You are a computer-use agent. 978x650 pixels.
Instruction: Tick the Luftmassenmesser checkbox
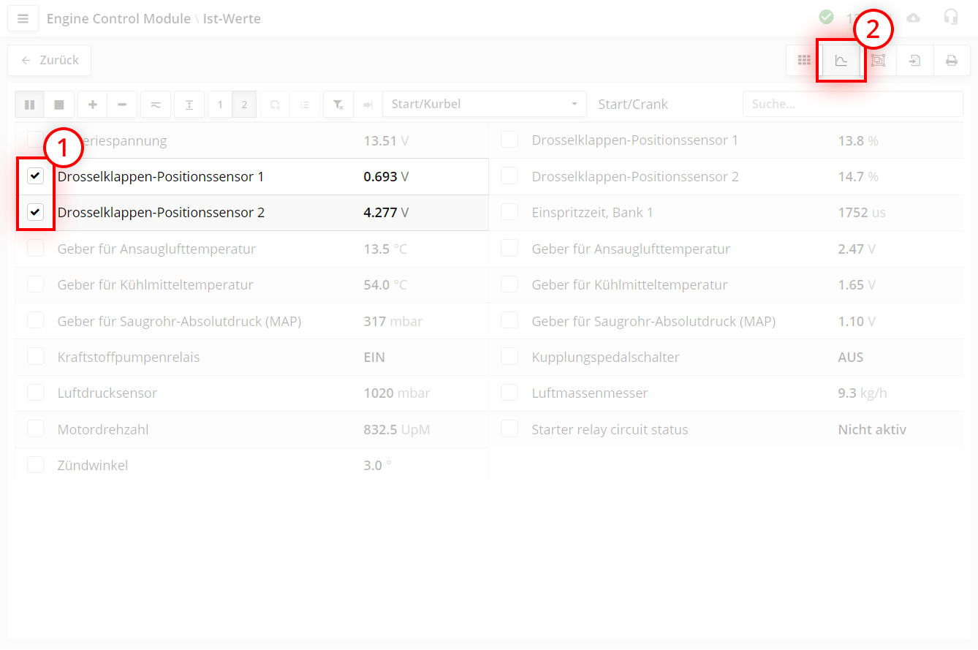(x=509, y=393)
